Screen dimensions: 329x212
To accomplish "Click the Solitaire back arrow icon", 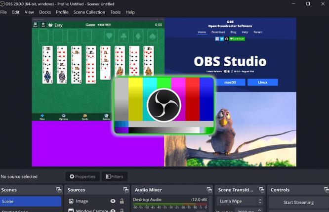I will click(x=43, y=25).
